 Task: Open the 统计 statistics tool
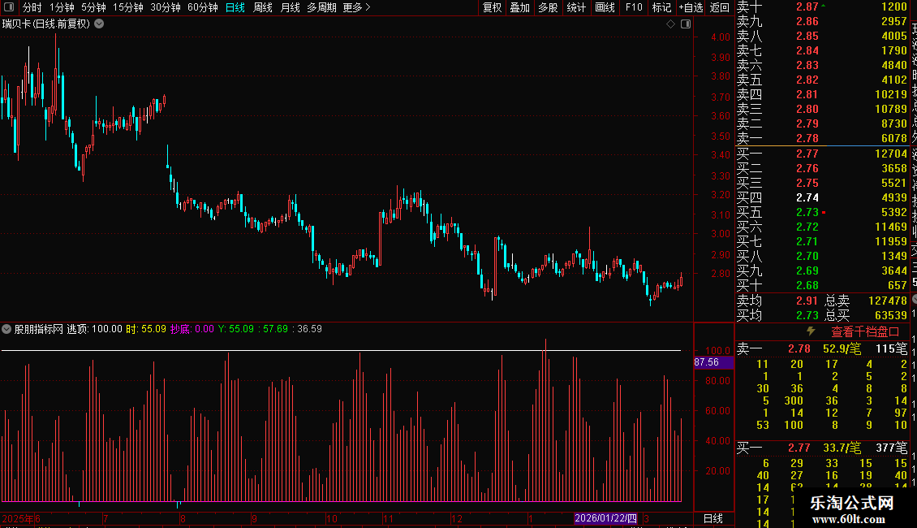[x=576, y=7]
